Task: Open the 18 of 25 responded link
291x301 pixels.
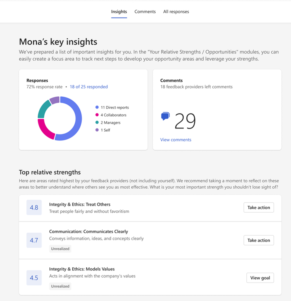Action: [89, 87]
